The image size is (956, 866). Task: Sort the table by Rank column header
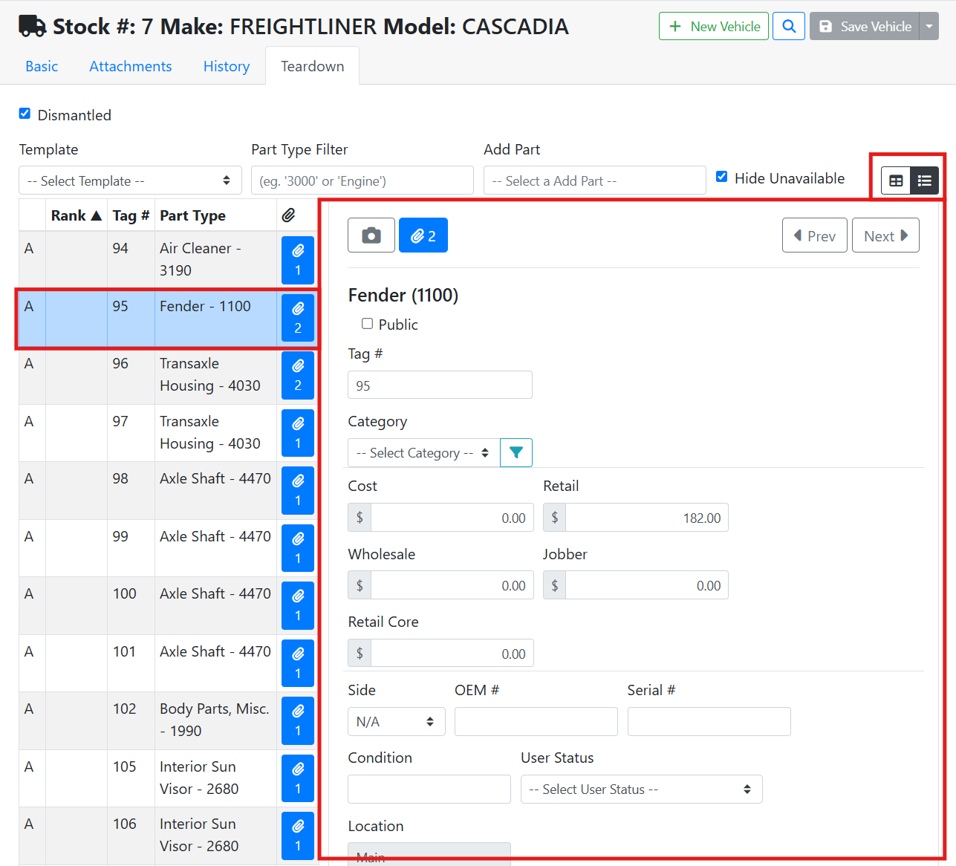pos(76,215)
